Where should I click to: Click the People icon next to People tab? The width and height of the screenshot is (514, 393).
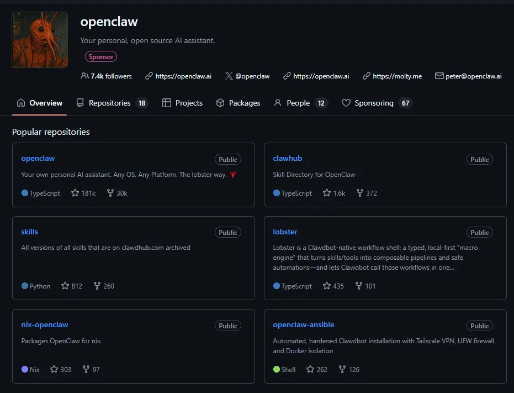click(277, 103)
